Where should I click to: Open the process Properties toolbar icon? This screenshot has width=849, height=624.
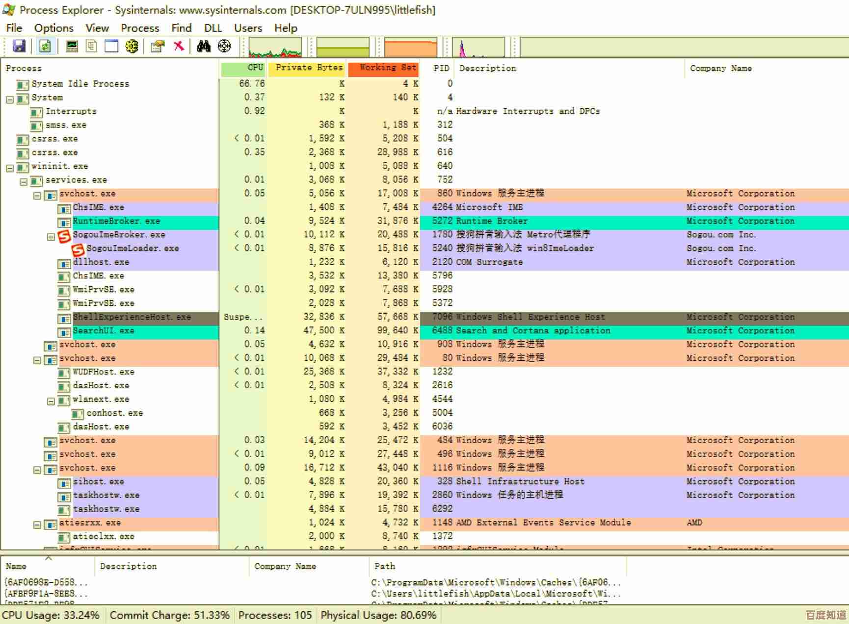pos(158,46)
